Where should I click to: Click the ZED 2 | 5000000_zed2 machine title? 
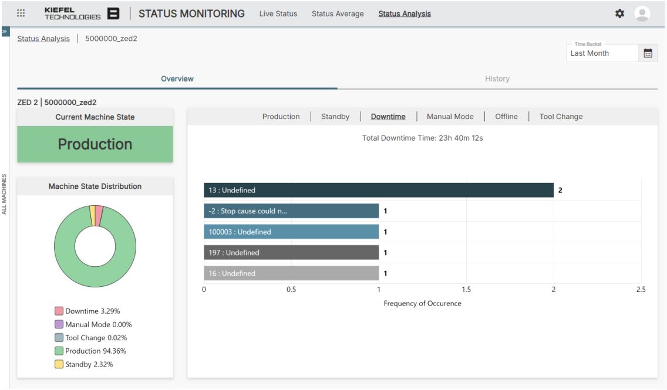(x=56, y=103)
